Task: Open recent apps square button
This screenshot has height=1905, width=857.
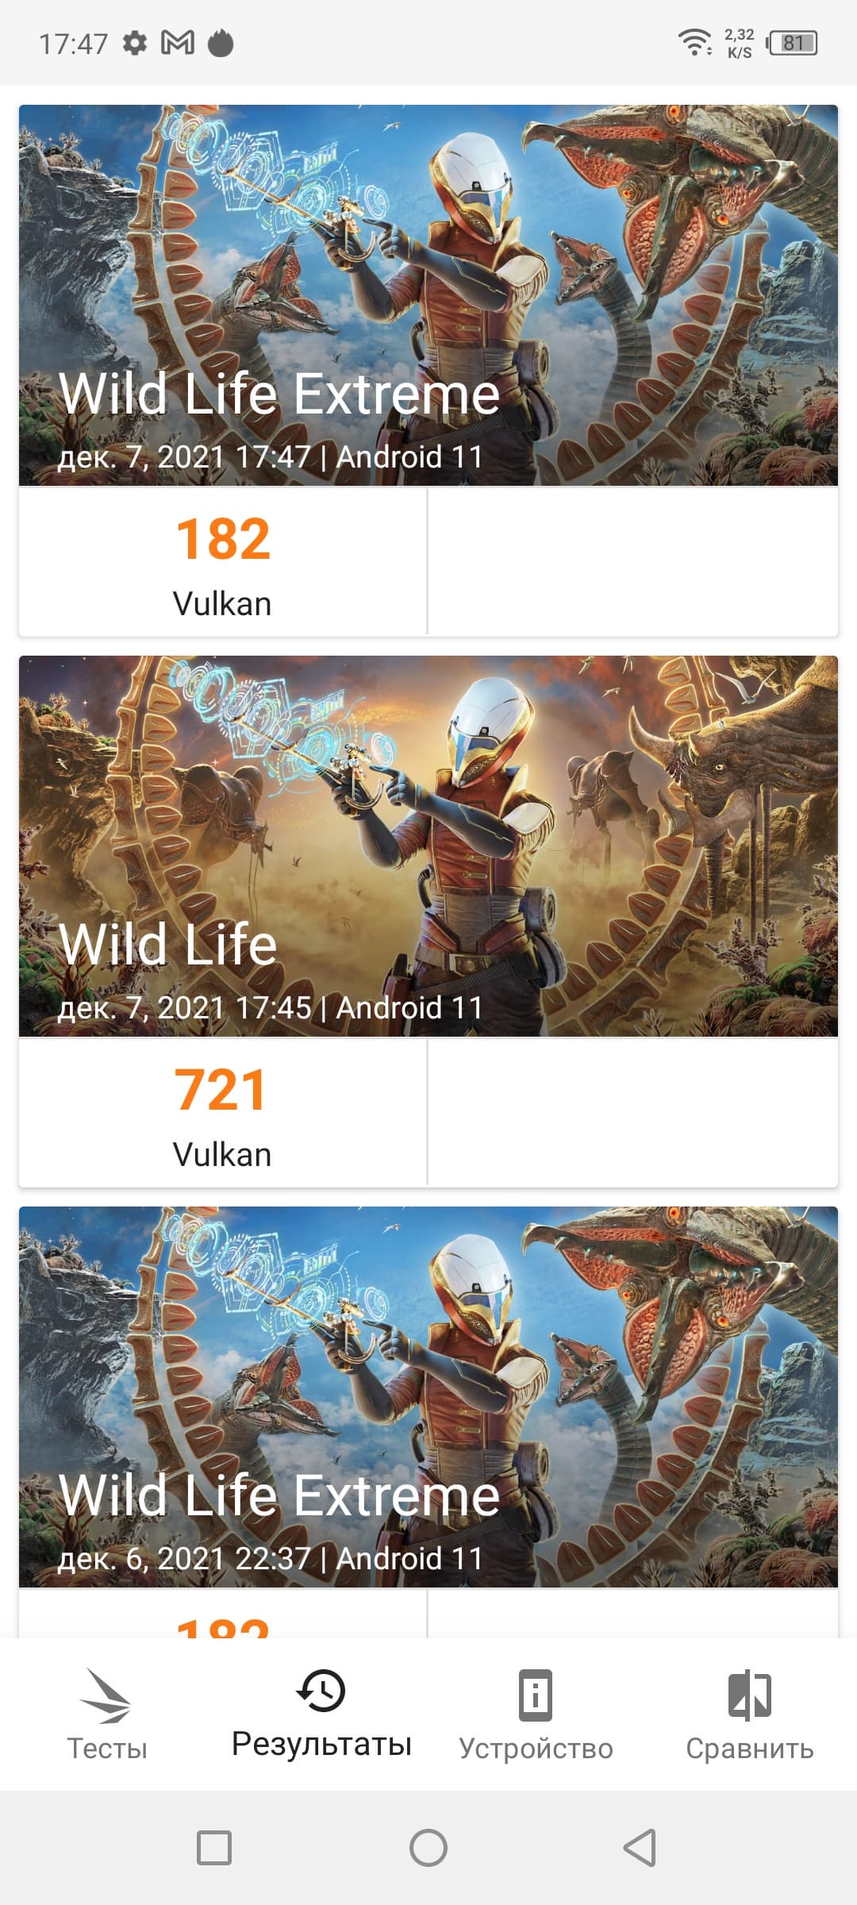Action: pyautogui.click(x=214, y=1848)
